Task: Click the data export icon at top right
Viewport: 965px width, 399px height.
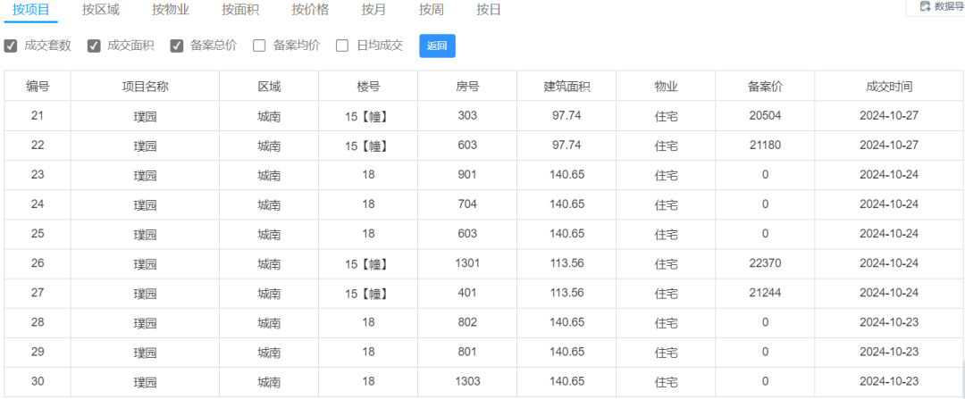Action: (x=924, y=6)
